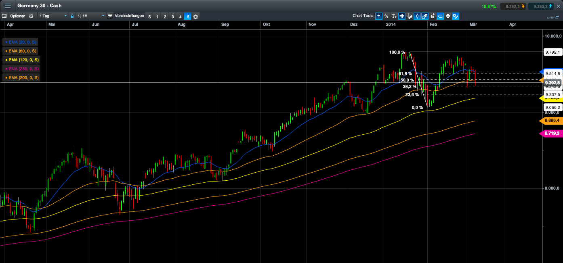Screen dimensions: 563x263
Task: Select the candlestick chart type icon
Action: [417, 16]
